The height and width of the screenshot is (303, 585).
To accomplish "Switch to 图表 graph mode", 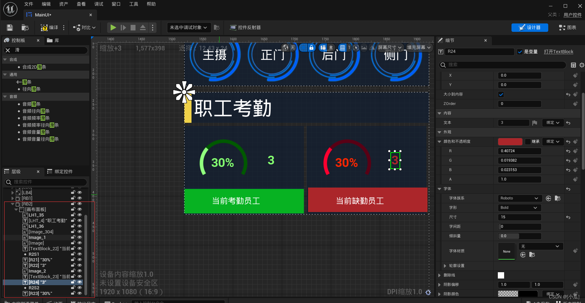I will [x=567, y=28].
